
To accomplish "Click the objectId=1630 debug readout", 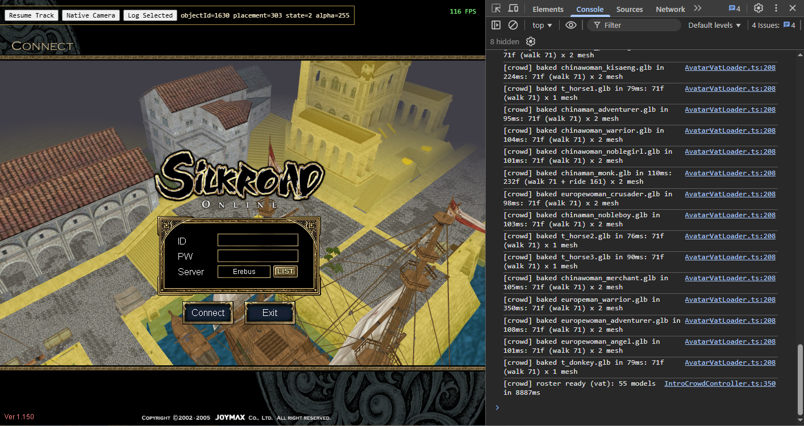I will click(265, 15).
